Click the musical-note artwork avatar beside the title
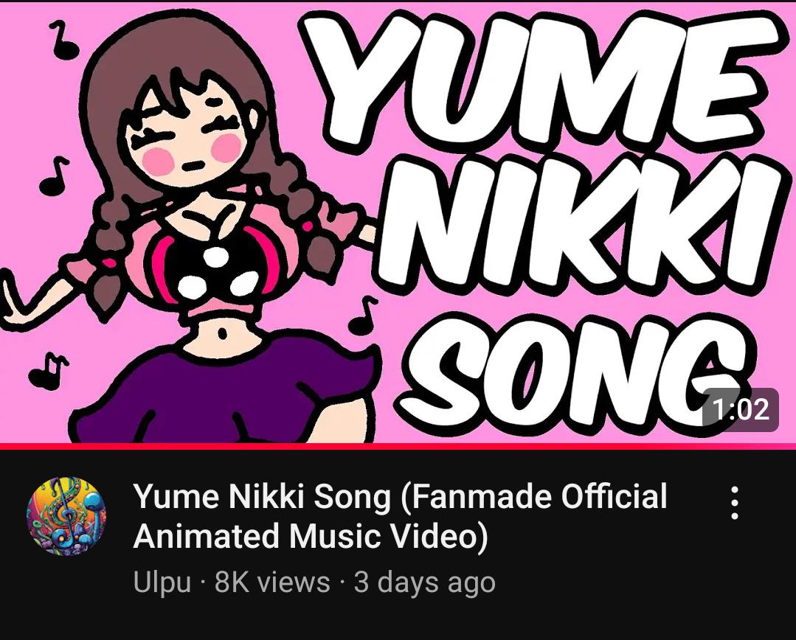The image size is (796, 640). [x=64, y=515]
